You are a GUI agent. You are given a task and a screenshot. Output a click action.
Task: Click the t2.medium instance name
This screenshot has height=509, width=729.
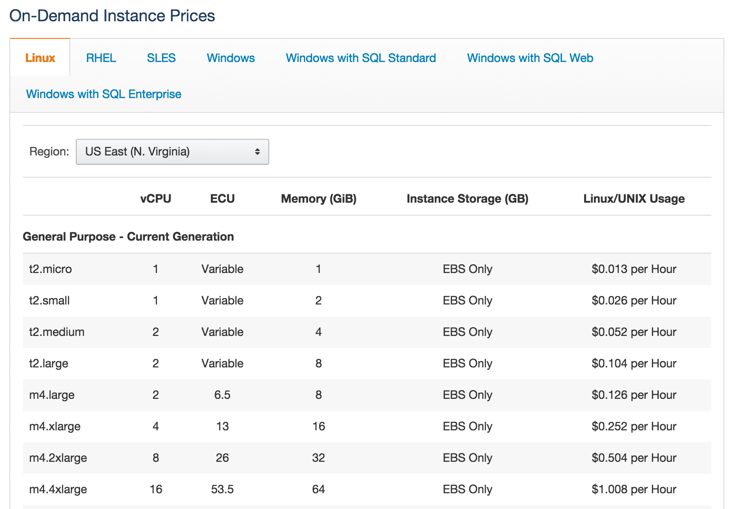[x=56, y=332]
